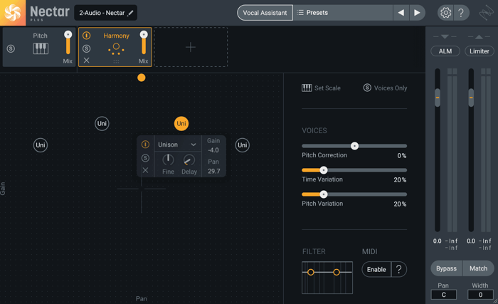Toggle power for the selected voice
Screen dimensions: 498x304
(145, 145)
